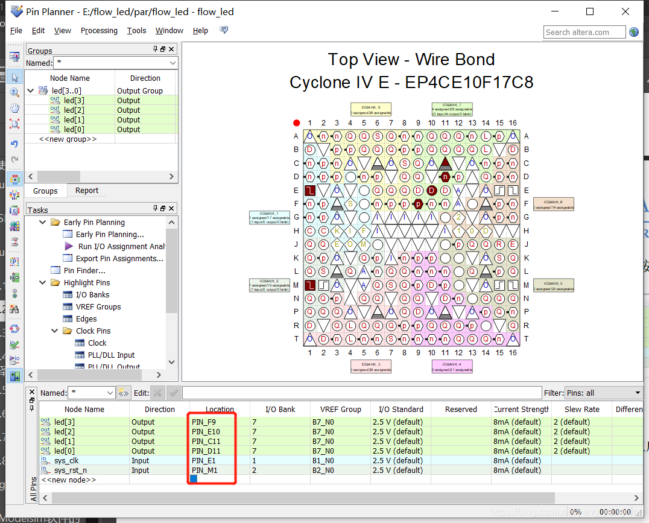This screenshot has height=523, width=649.
Task: Collapse the Clock Pins folder
Action: [54, 331]
